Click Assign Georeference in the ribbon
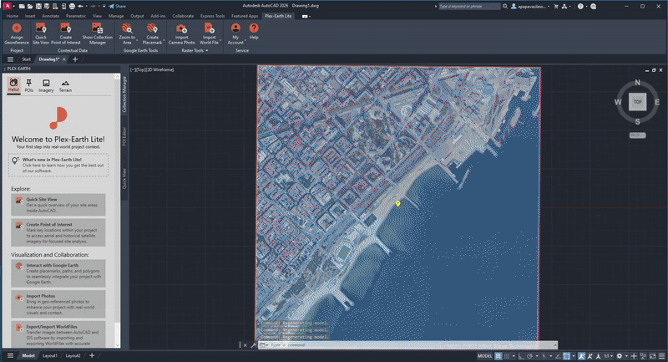 [17, 33]
